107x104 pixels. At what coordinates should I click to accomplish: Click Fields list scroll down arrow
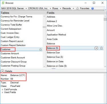[105, 66]
